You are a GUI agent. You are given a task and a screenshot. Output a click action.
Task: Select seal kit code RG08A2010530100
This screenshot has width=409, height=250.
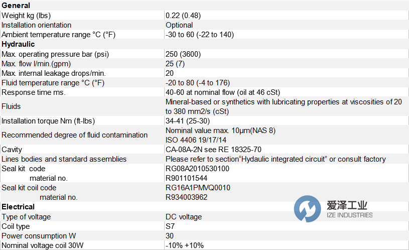coord(197,169)
